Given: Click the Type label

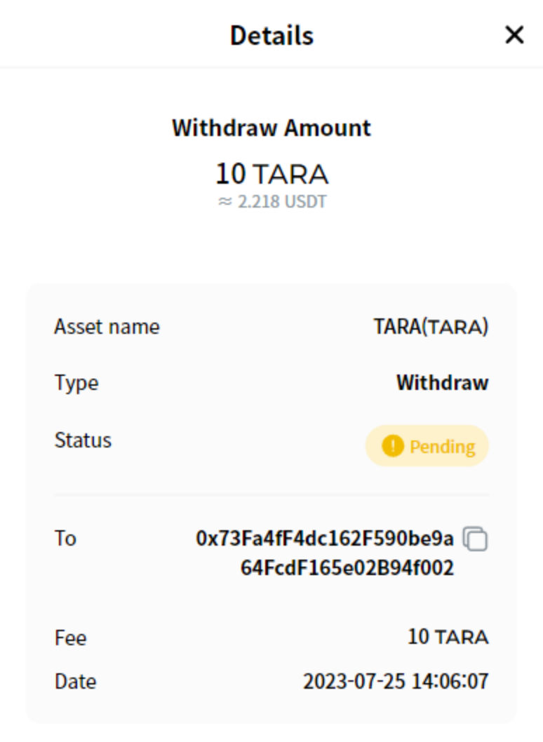Looking at the screenshot, I should [x=76, y=383].
